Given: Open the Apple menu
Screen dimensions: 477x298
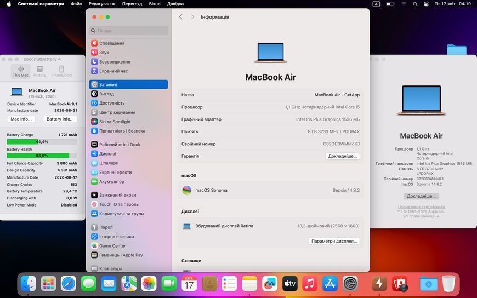Looking at the screenshot, I should tap(9, 4).
